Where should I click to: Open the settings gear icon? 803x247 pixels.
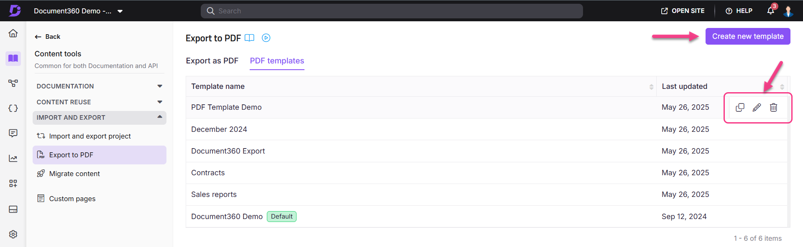[x=13, y=234]
